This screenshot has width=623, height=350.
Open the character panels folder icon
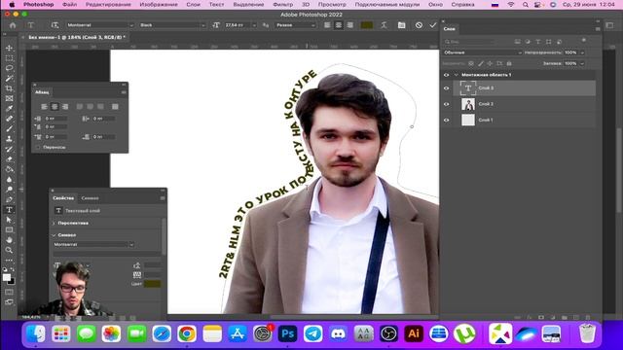click(402, 25)
